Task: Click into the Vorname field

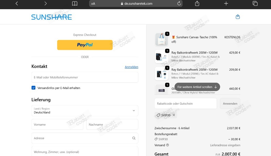Action: point(57,124)
